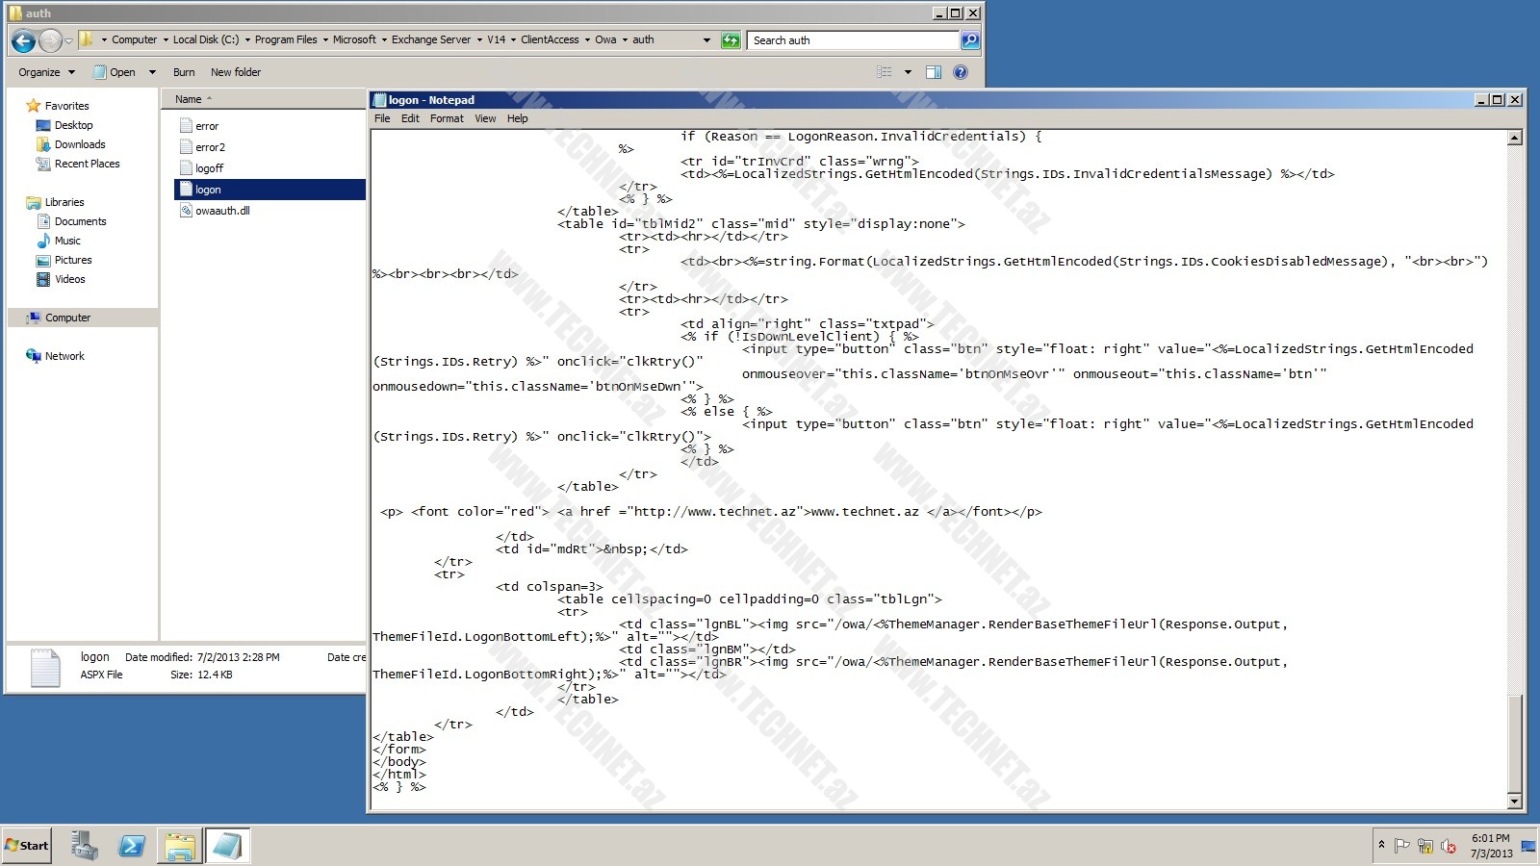Image resolution: width=1540 pixels, height=866 pixels.
Task: Click the Search auth input field
Action: pos(852,40)
